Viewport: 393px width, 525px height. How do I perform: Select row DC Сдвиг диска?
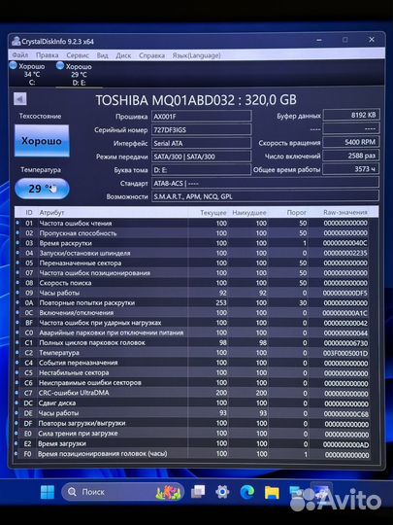tap(192, 402)
